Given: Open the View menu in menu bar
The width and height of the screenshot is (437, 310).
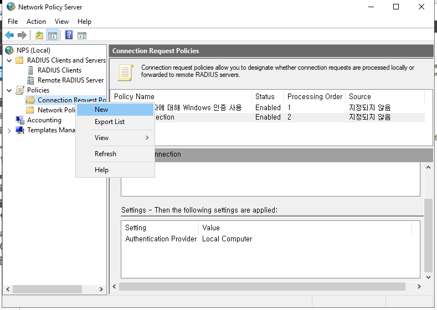Looking at the screenshot, I should click(x=61, y=22).
